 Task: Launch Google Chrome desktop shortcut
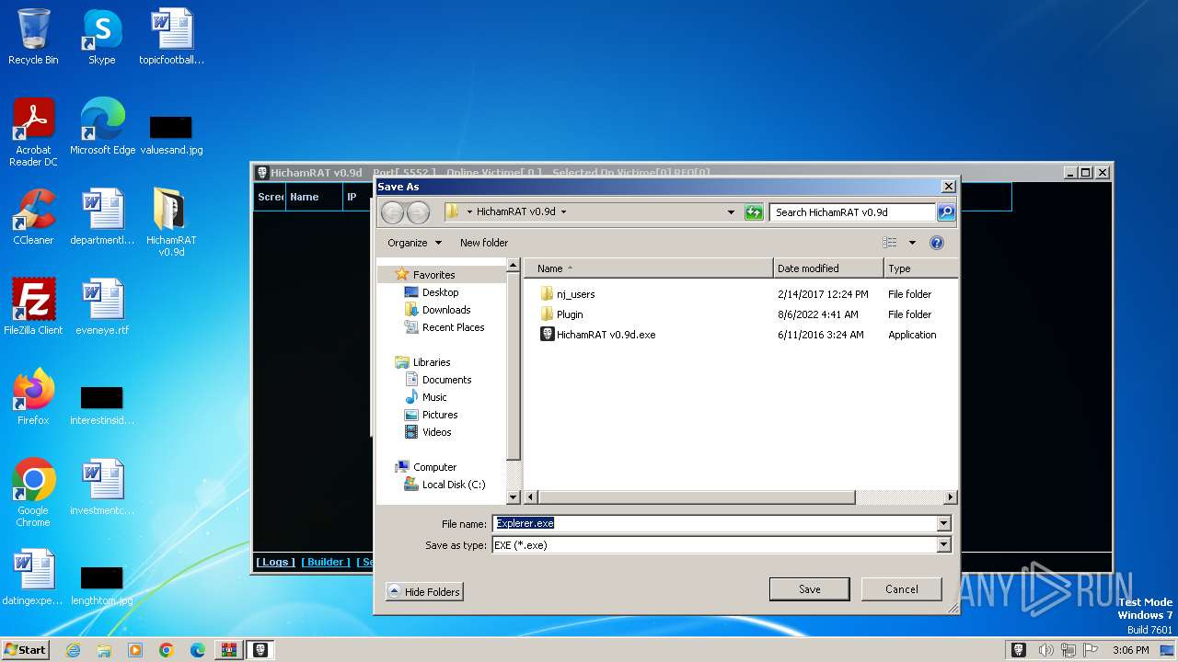tap(33, 493)
